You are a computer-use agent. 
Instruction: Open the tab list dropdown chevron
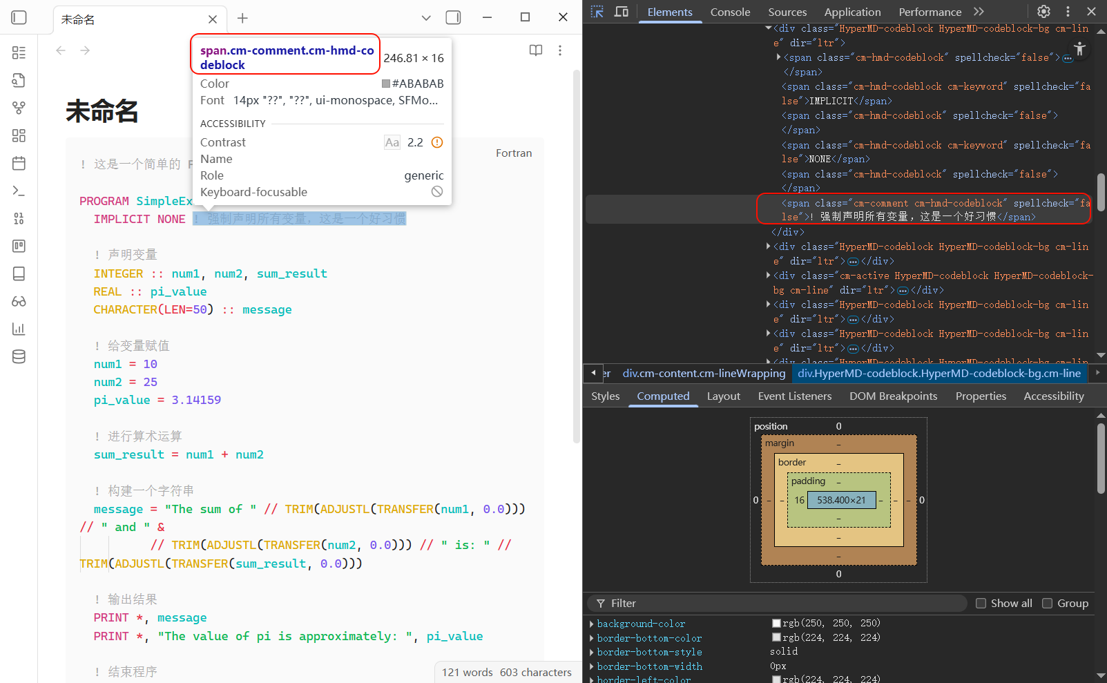426,18
